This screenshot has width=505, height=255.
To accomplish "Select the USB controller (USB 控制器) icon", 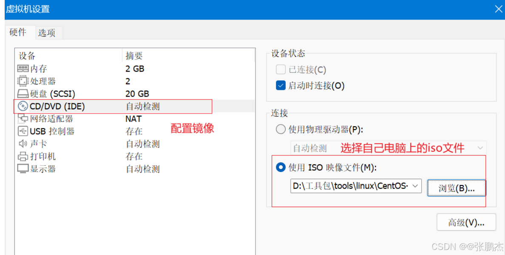I will 23,131.
